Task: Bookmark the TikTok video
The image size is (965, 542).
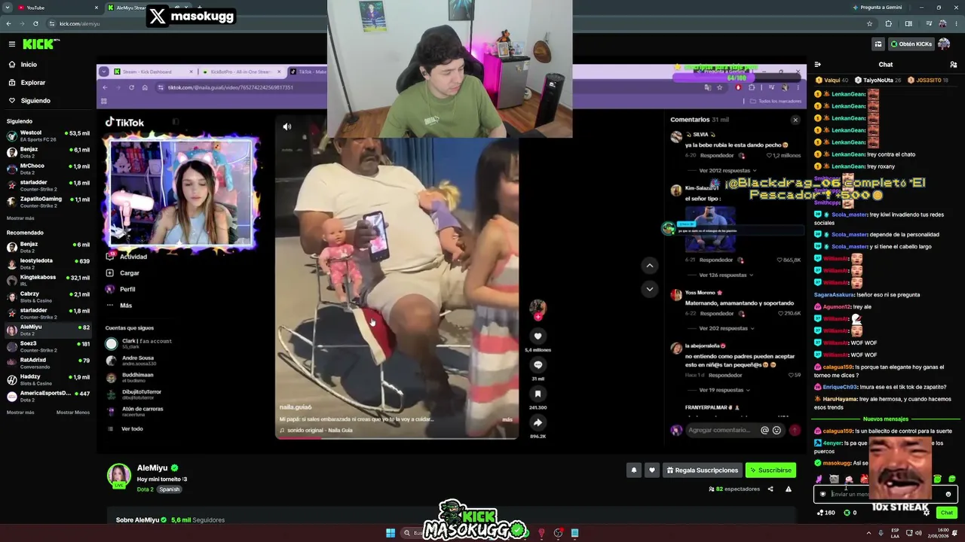Action: [538, 394]
